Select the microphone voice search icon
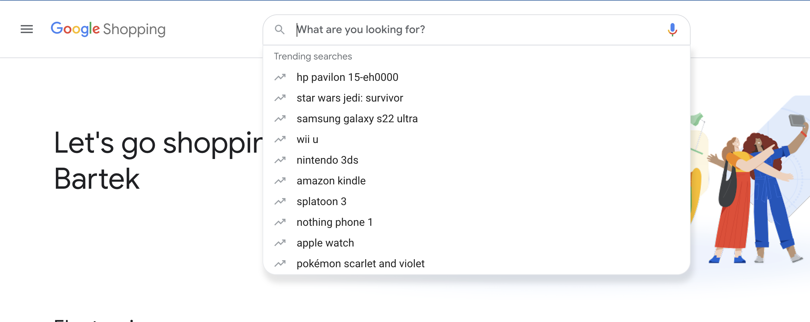810x322 pixels. click(x=672, y=29)
